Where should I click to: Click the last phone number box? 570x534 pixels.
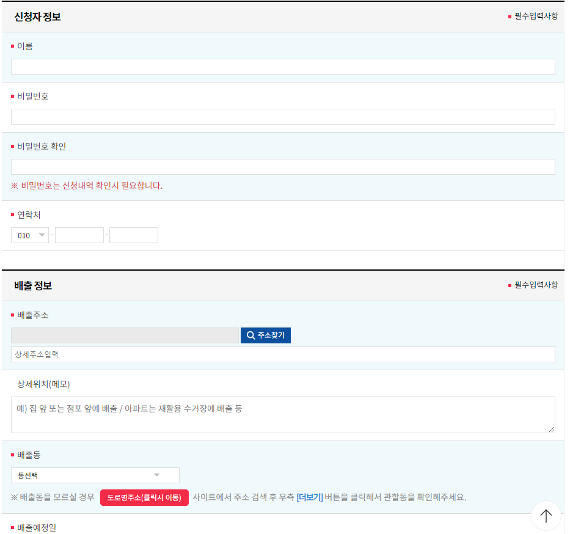133,235
